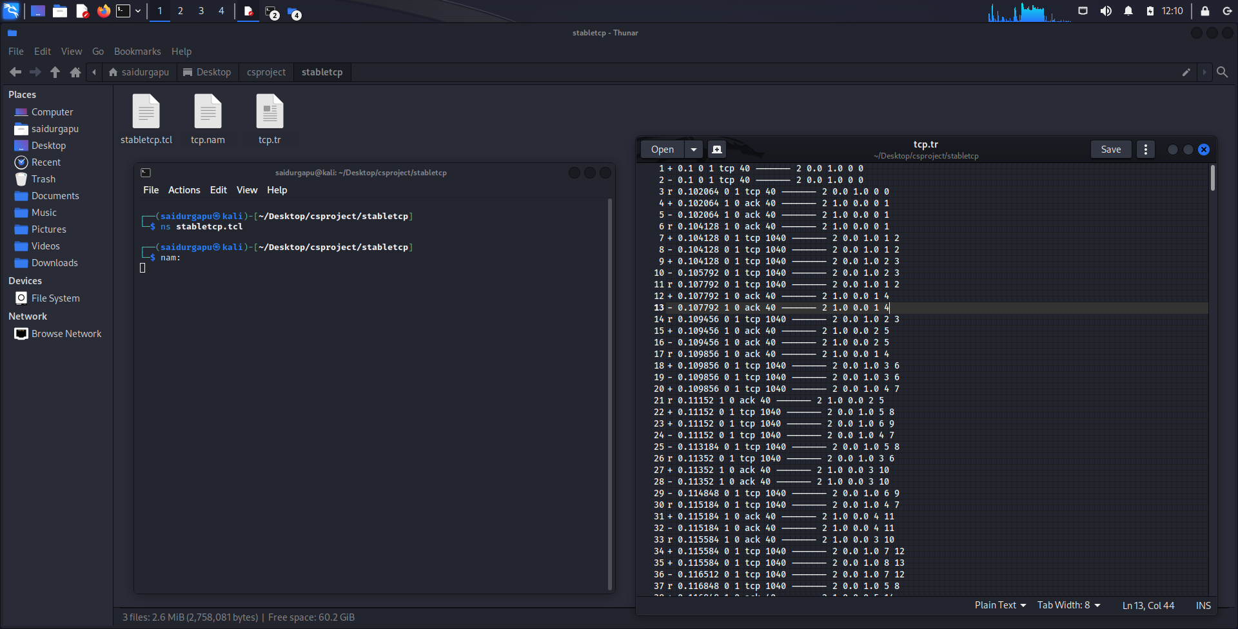
Task: Open the Tab Width dropdown
Action: [1067, 605]
